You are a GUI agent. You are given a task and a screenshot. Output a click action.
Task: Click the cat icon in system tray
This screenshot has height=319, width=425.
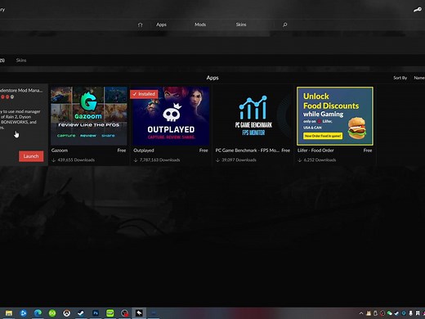pos(369,313)
